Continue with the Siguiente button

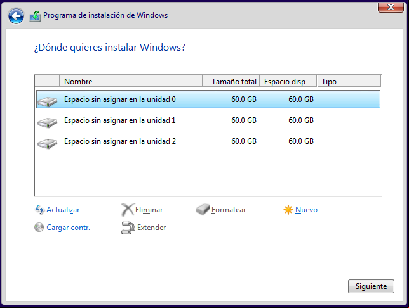(x=371, y=286)
